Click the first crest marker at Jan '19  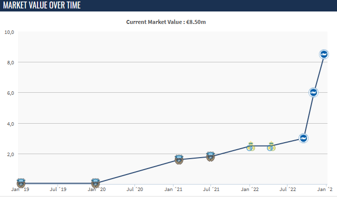point(21,183)
